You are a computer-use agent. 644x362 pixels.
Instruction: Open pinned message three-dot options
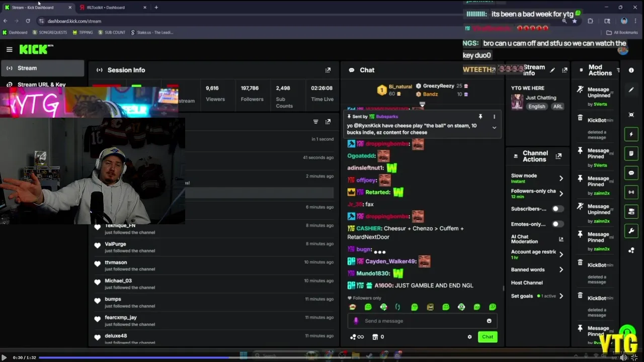click(x=494, y=116)
